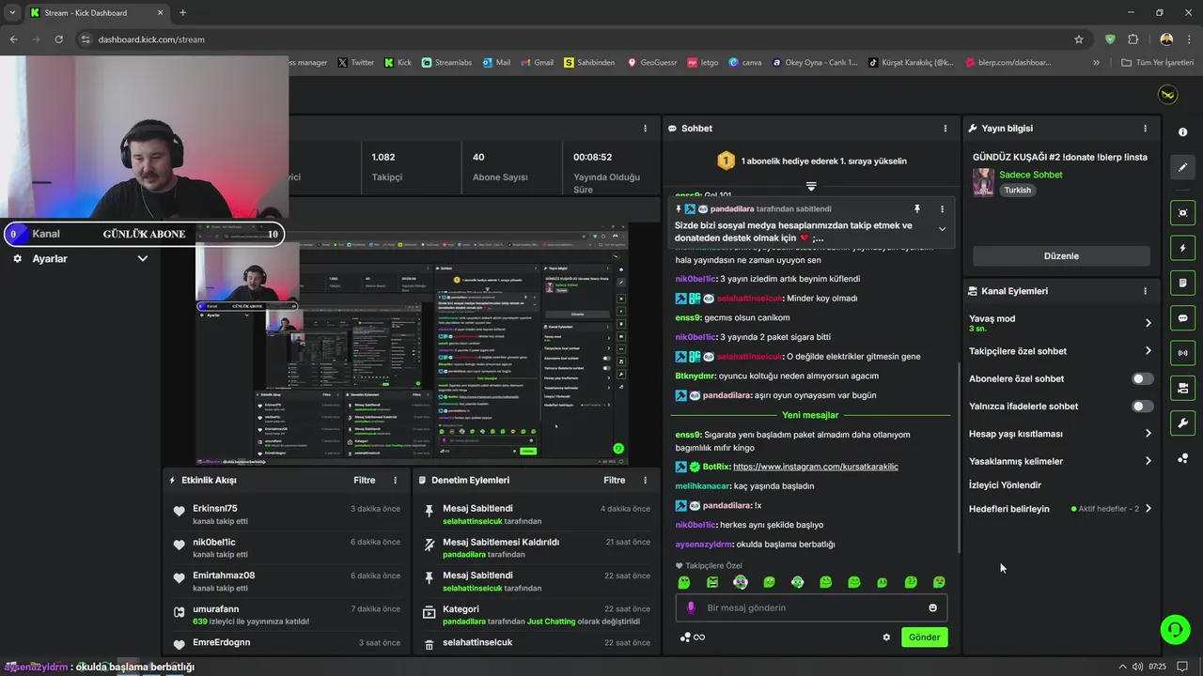Expand Ayarlar section in left sidebar

pyautogui.click(x=143, y=258)
